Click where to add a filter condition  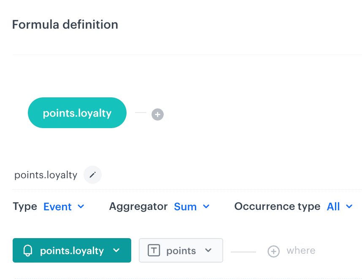pyautogui.click(x=300, y=251)
